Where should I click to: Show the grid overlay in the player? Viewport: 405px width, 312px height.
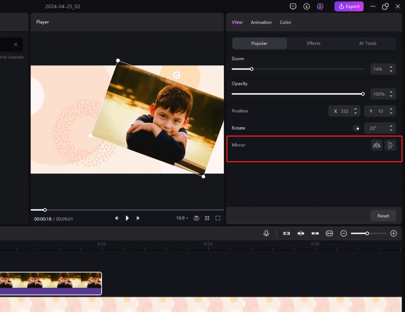[x=207, y=218]
